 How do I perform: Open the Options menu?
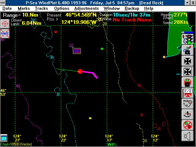pos(62,9)
